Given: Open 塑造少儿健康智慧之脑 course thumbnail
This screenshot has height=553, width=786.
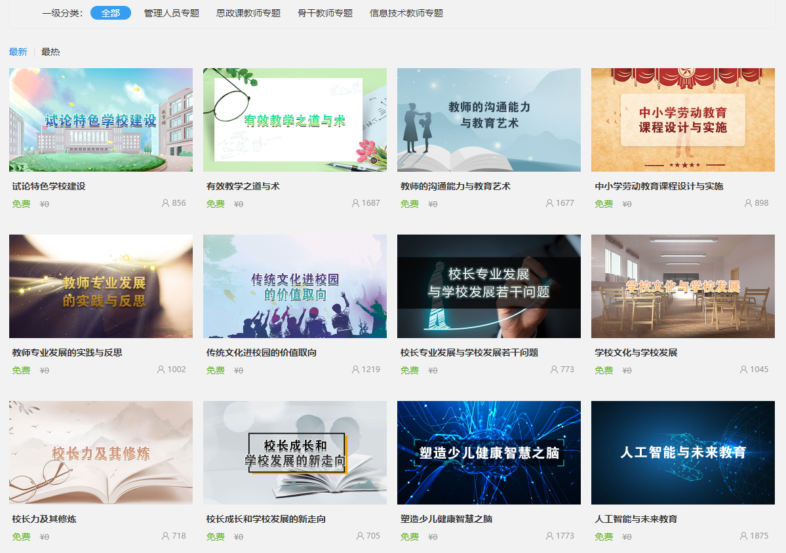Looking at the screenshot, I should tap(489, 453).
